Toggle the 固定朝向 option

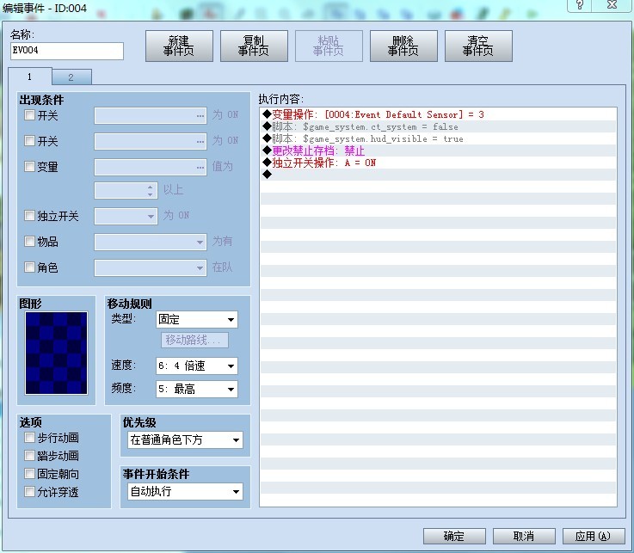pos(29,473)
